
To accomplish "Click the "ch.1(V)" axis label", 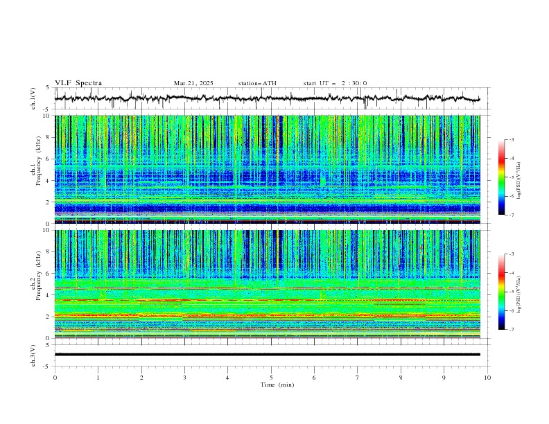I will tap(33, 98).
